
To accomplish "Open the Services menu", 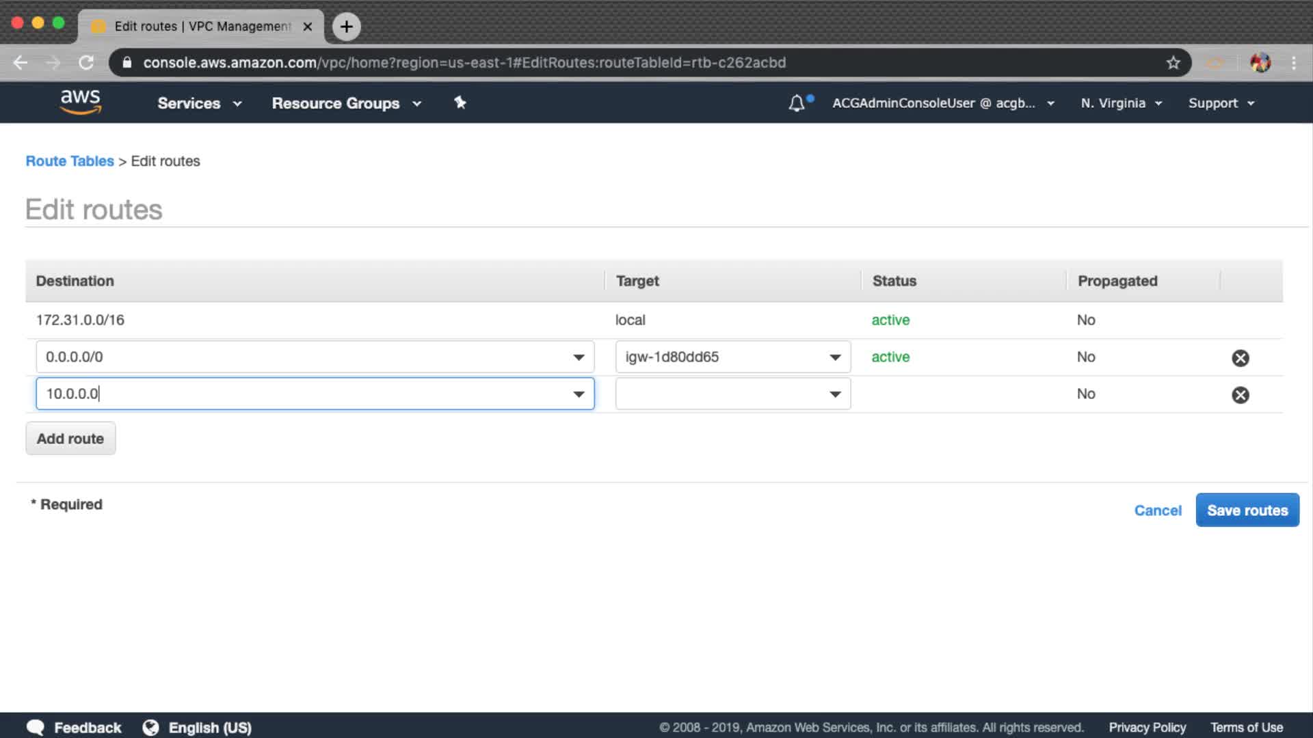I will 199,103.
